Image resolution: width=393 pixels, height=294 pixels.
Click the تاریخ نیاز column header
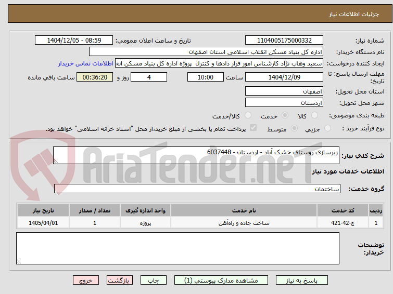tap(43, 210)
